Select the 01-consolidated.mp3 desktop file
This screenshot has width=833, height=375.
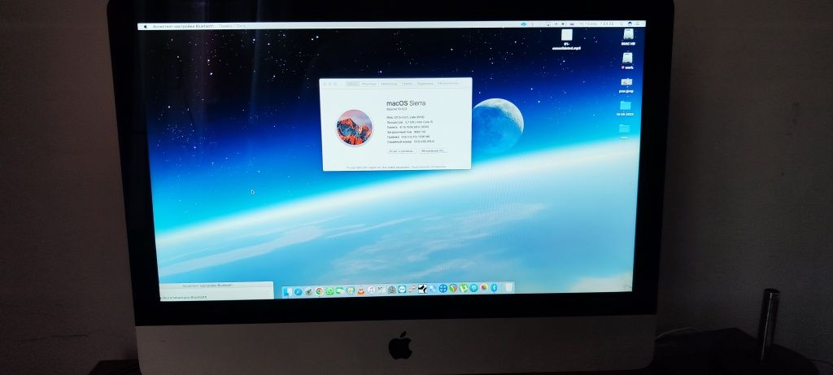pos(566,39)
